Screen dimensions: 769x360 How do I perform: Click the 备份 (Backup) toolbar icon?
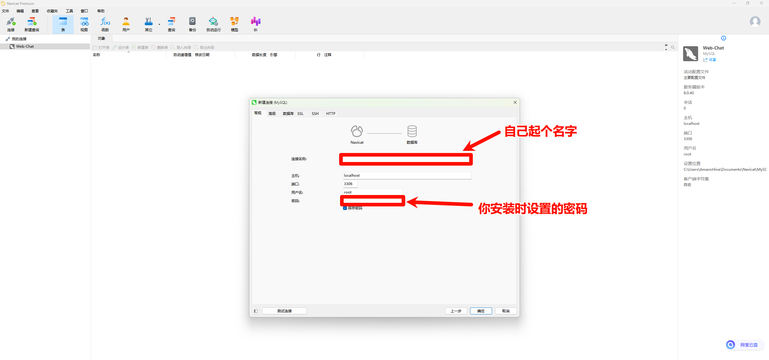point(193,24)
